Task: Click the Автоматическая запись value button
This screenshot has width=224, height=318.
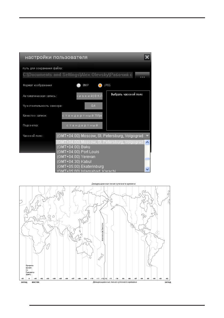Action: pyautogui.click(x=89, y=96)
